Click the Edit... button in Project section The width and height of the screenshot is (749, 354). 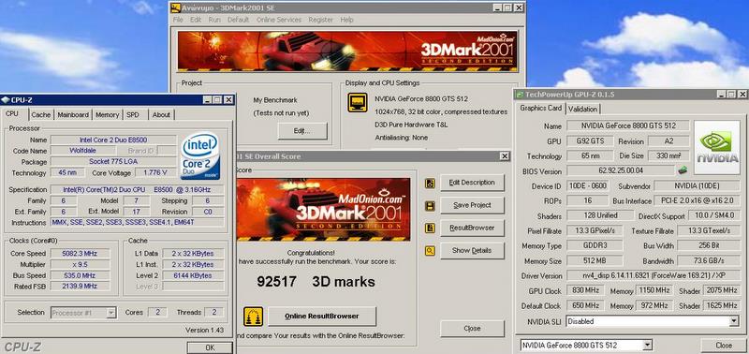pos(302,131)
